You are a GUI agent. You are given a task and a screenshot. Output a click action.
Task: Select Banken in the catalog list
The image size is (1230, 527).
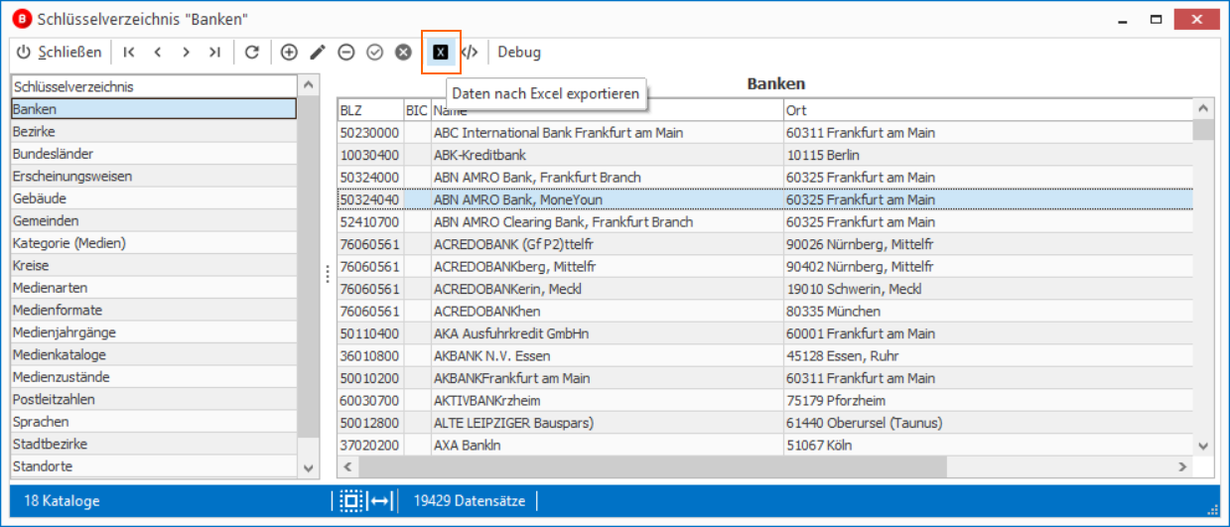tap(154, 109)
